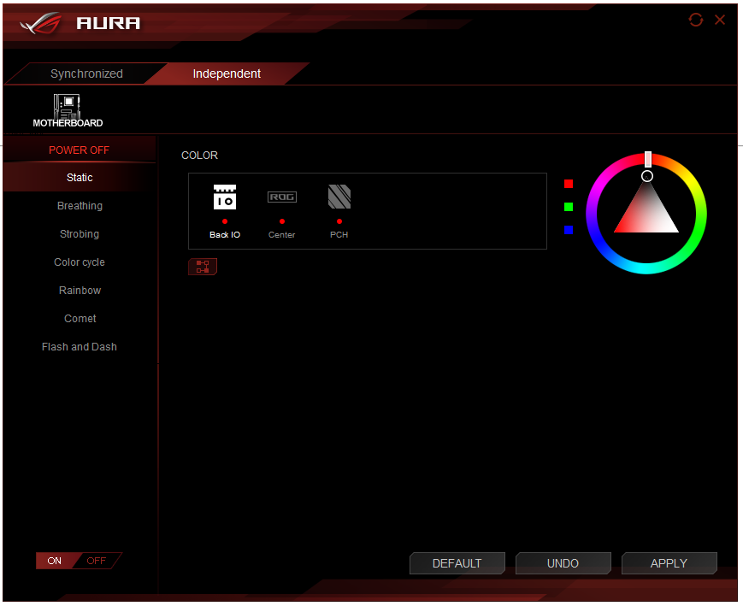Click the red dot under Back IO
The image size is (743, 606).
[225, 221]
